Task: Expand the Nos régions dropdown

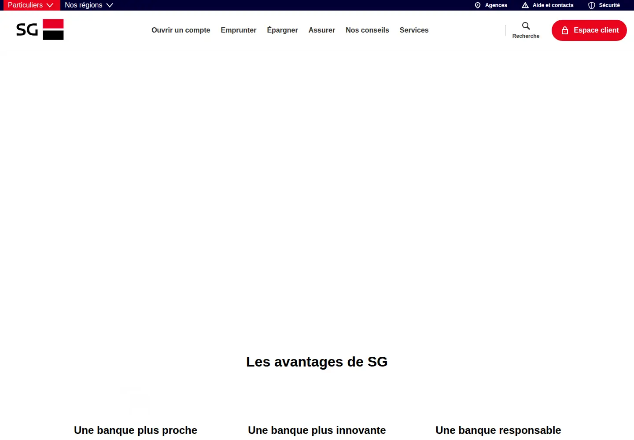Action: [89, 5]
